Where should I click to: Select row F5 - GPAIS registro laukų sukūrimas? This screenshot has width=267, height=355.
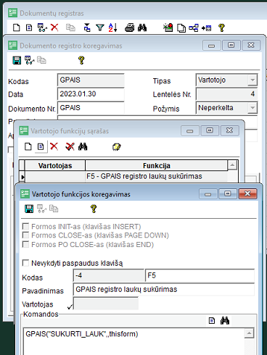[x=126, y=176]
